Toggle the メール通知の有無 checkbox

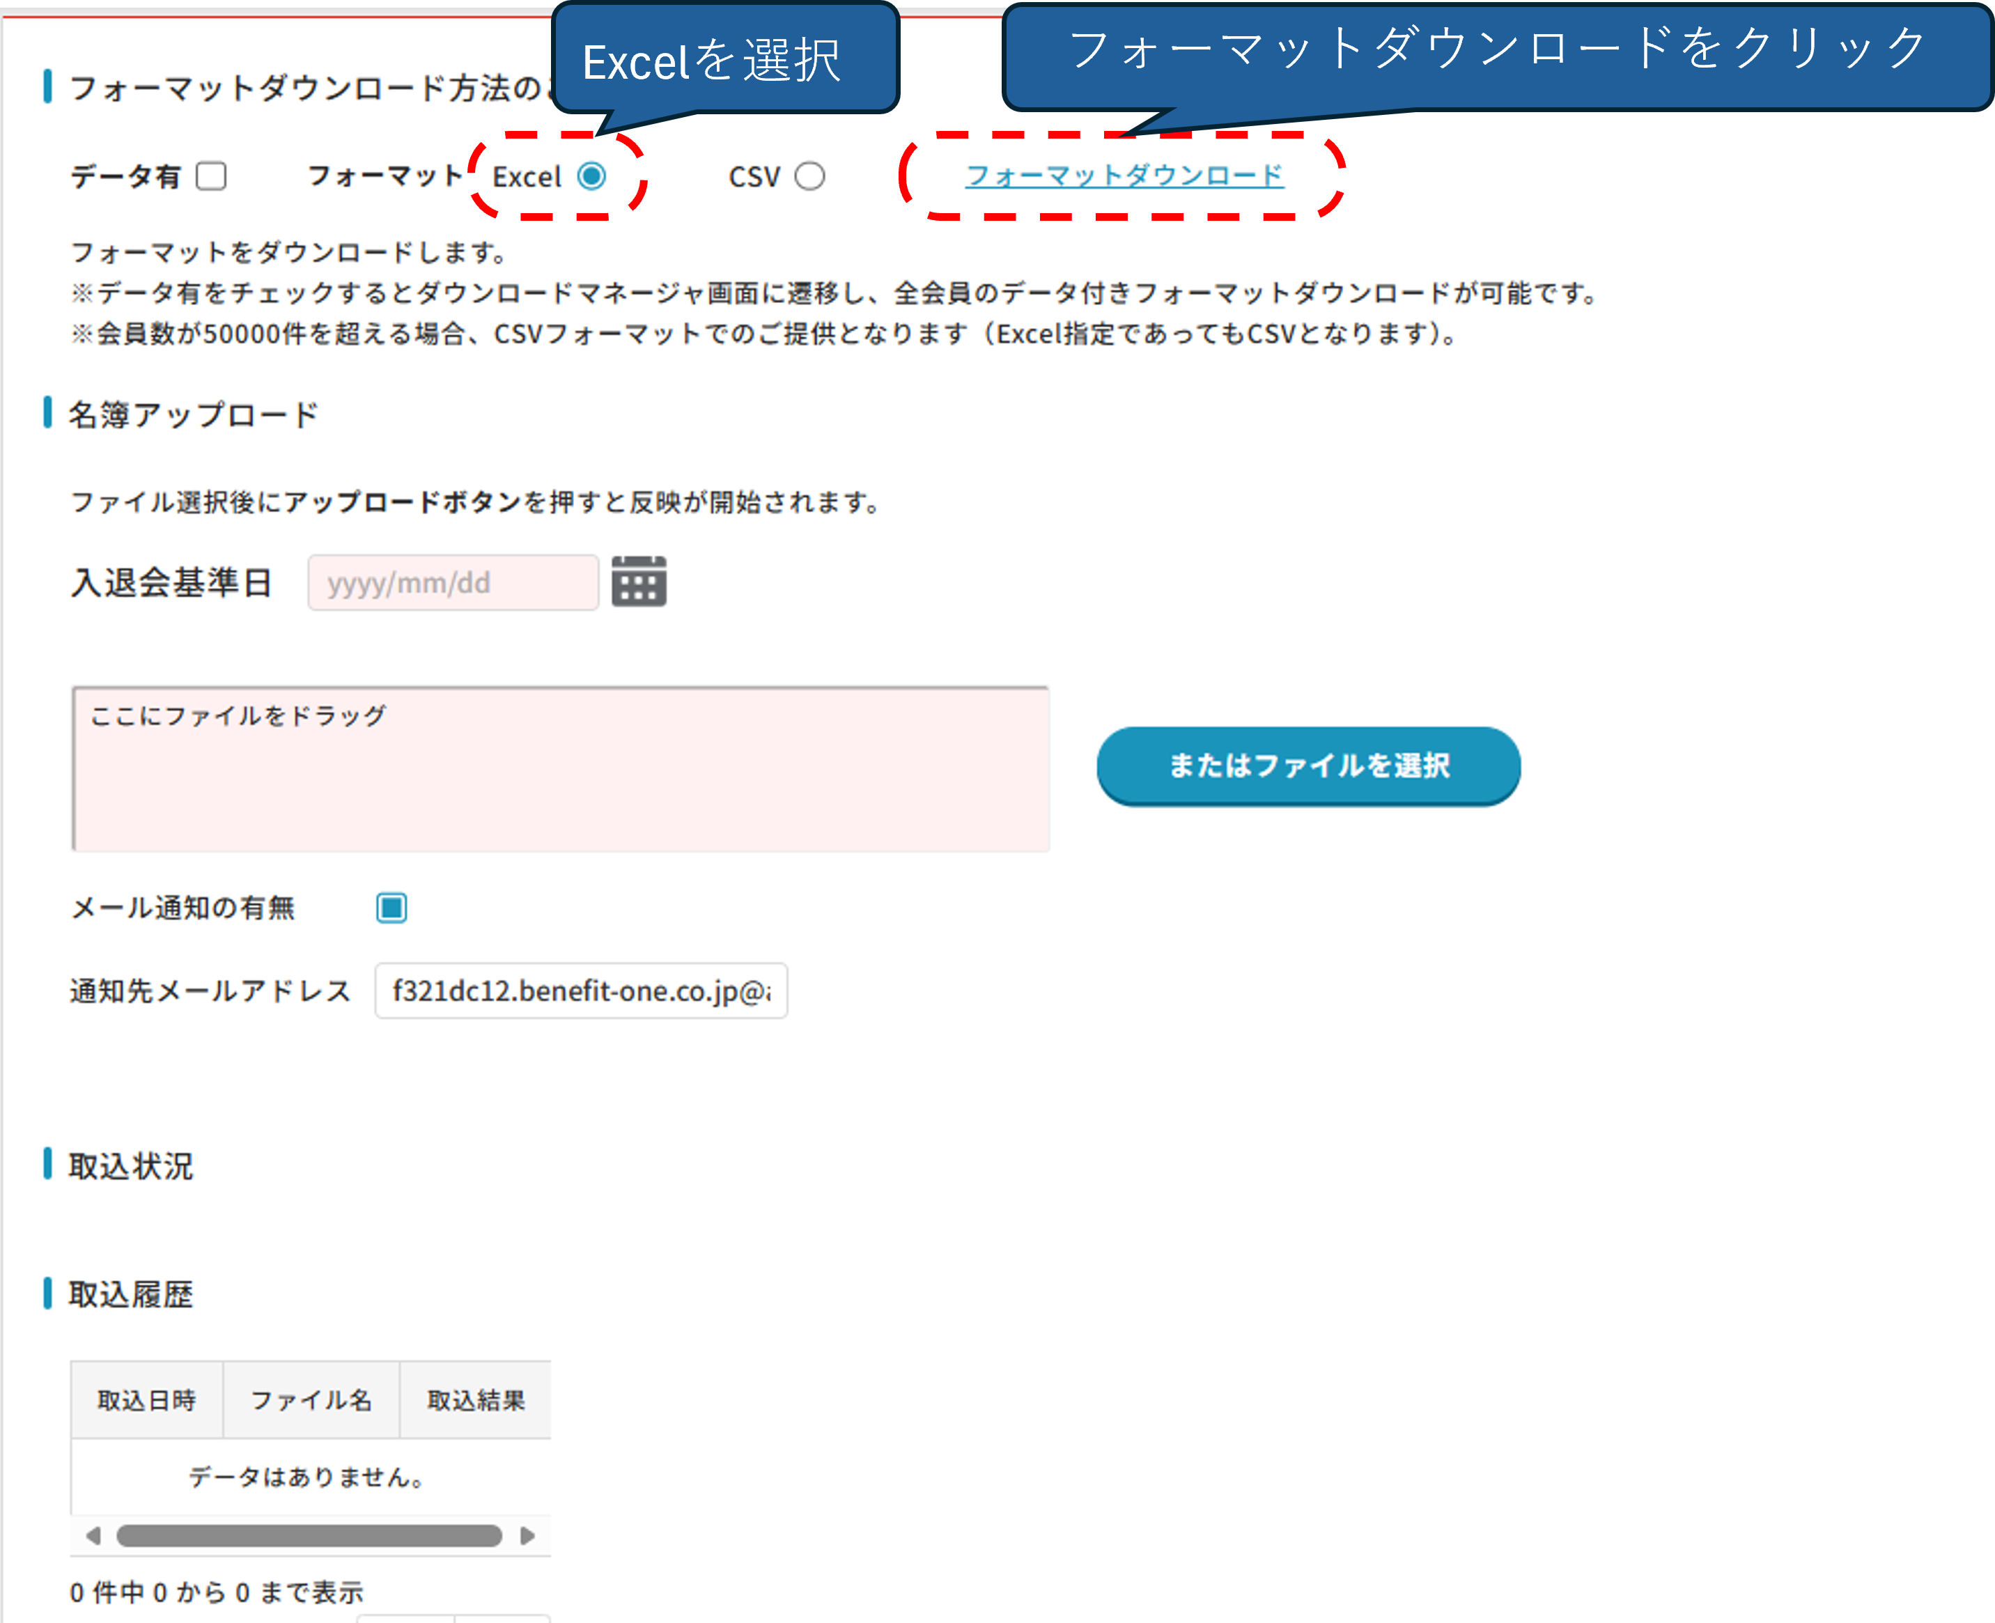(x=391, y=907)
